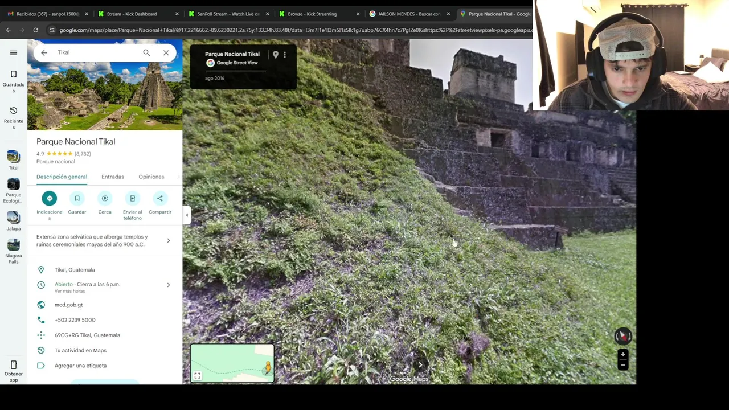Click the Parque Nacional Tikal Street View title
The image size is (729, 410).
pos(232,54)
